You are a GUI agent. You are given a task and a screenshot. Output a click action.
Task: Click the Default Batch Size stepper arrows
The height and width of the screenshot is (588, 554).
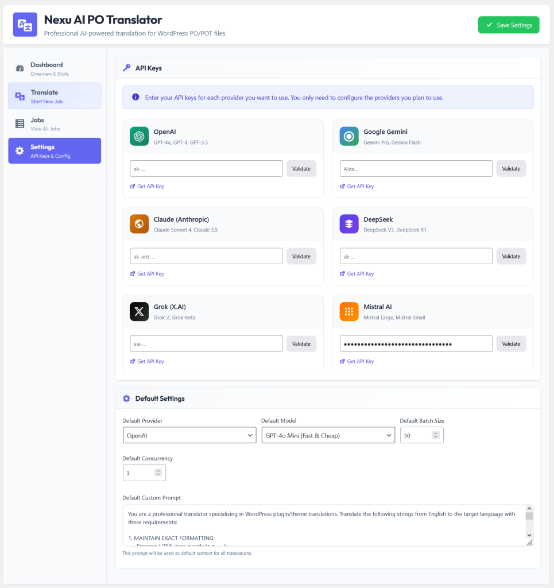click(435, 435)
